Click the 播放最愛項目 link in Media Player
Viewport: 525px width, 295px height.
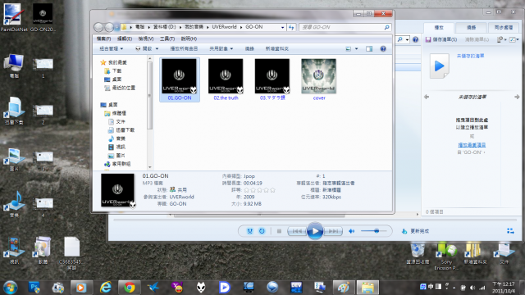(x=472, y=145)
